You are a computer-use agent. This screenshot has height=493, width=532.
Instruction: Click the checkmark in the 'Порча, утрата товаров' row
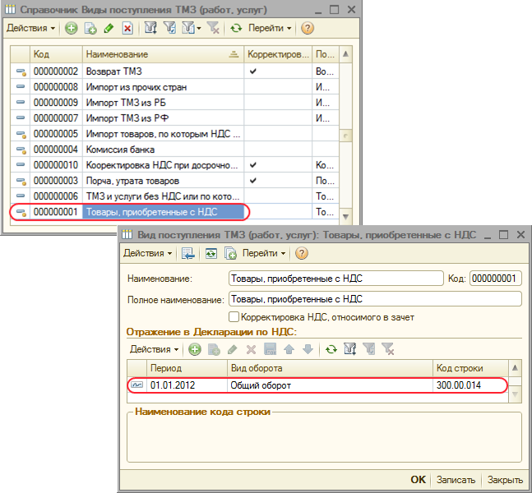253,180
